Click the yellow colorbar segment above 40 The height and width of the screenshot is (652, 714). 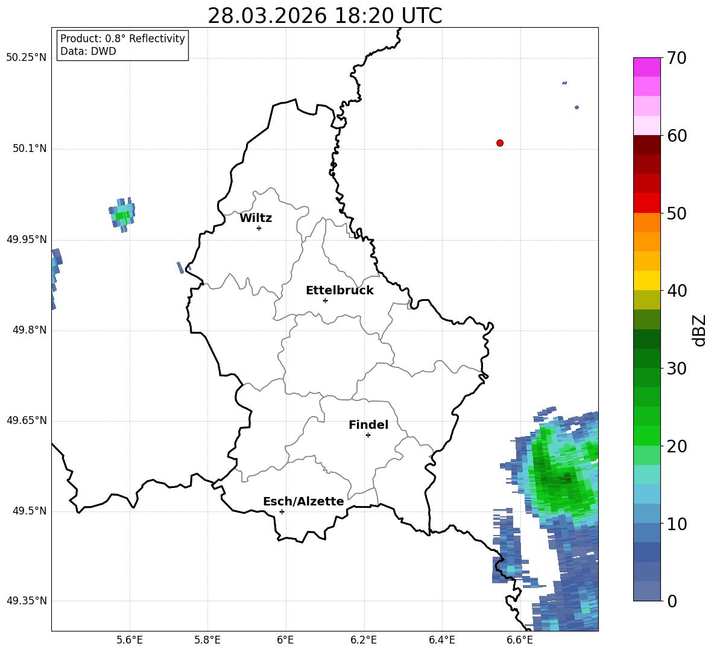tap(646, 280)
